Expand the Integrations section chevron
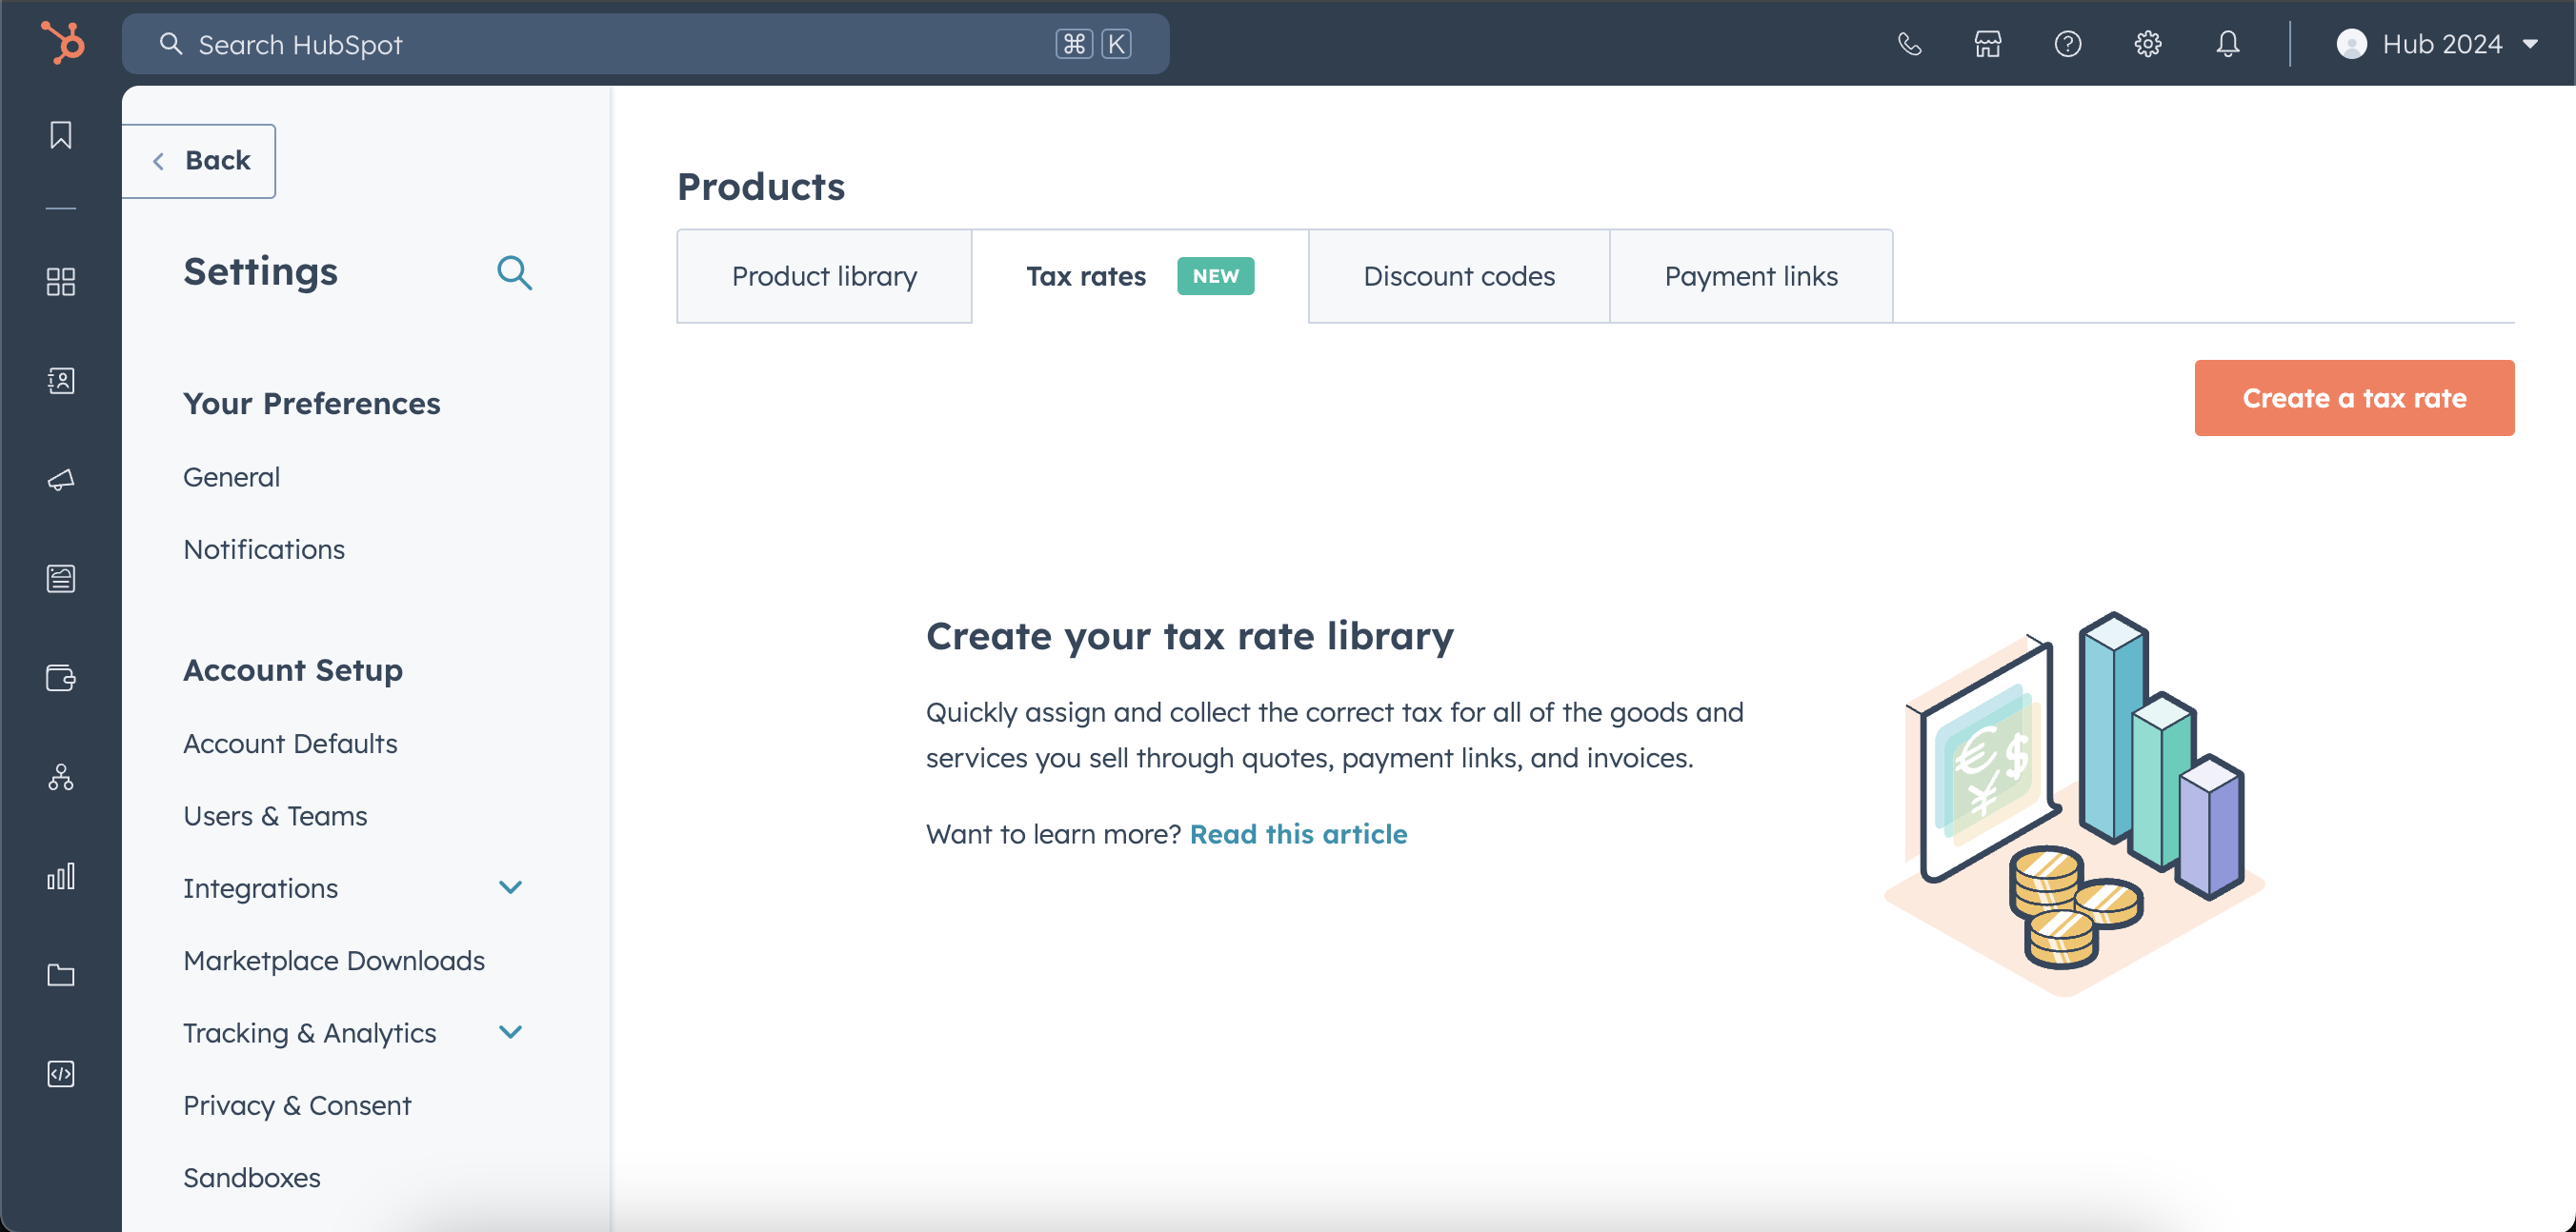 (x=511, y=887)
